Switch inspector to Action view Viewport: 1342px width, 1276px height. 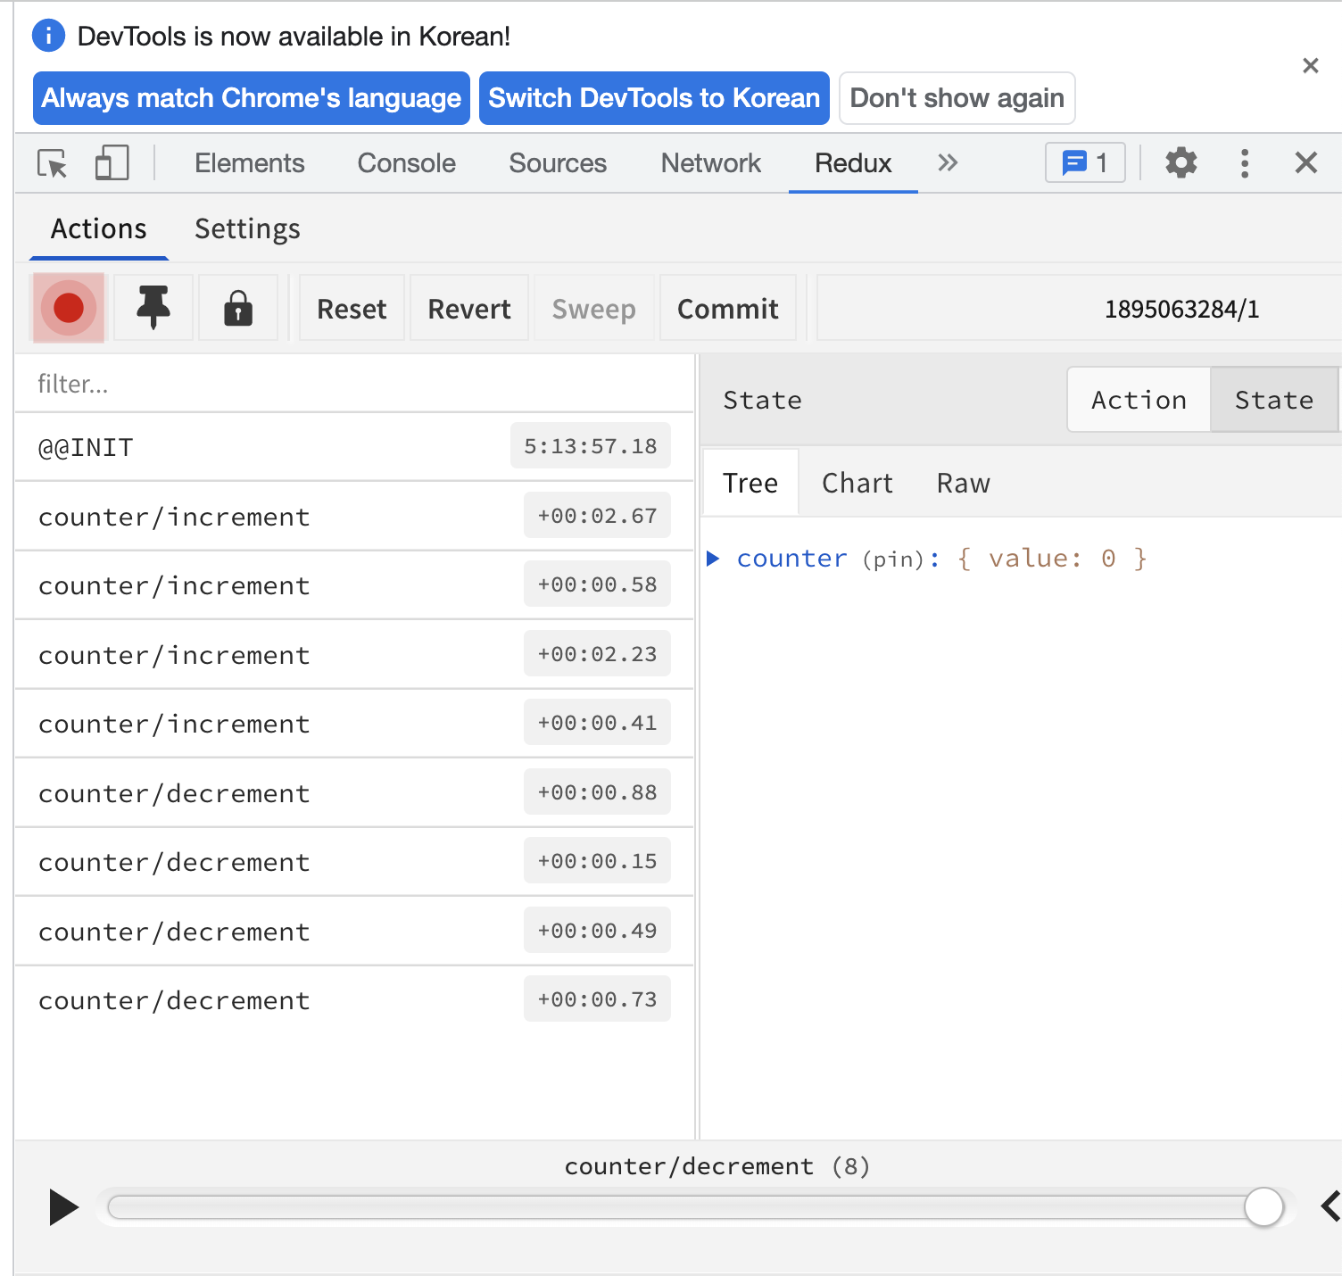[x=1139, y=400]
